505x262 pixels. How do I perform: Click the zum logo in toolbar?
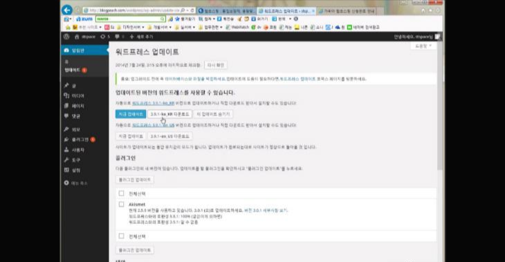point(84,19)
